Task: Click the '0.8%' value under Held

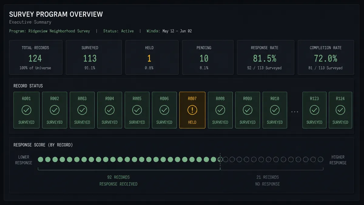Action: click(x=149, y=68)
